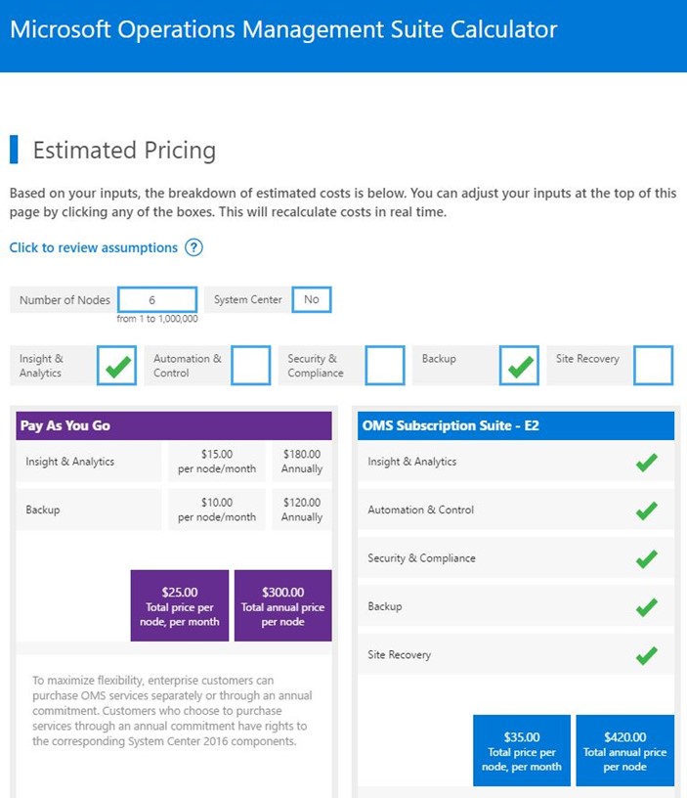
Task: Uncheck the Insight & Analytics checkbox
Action: click(x=117, y=366)
